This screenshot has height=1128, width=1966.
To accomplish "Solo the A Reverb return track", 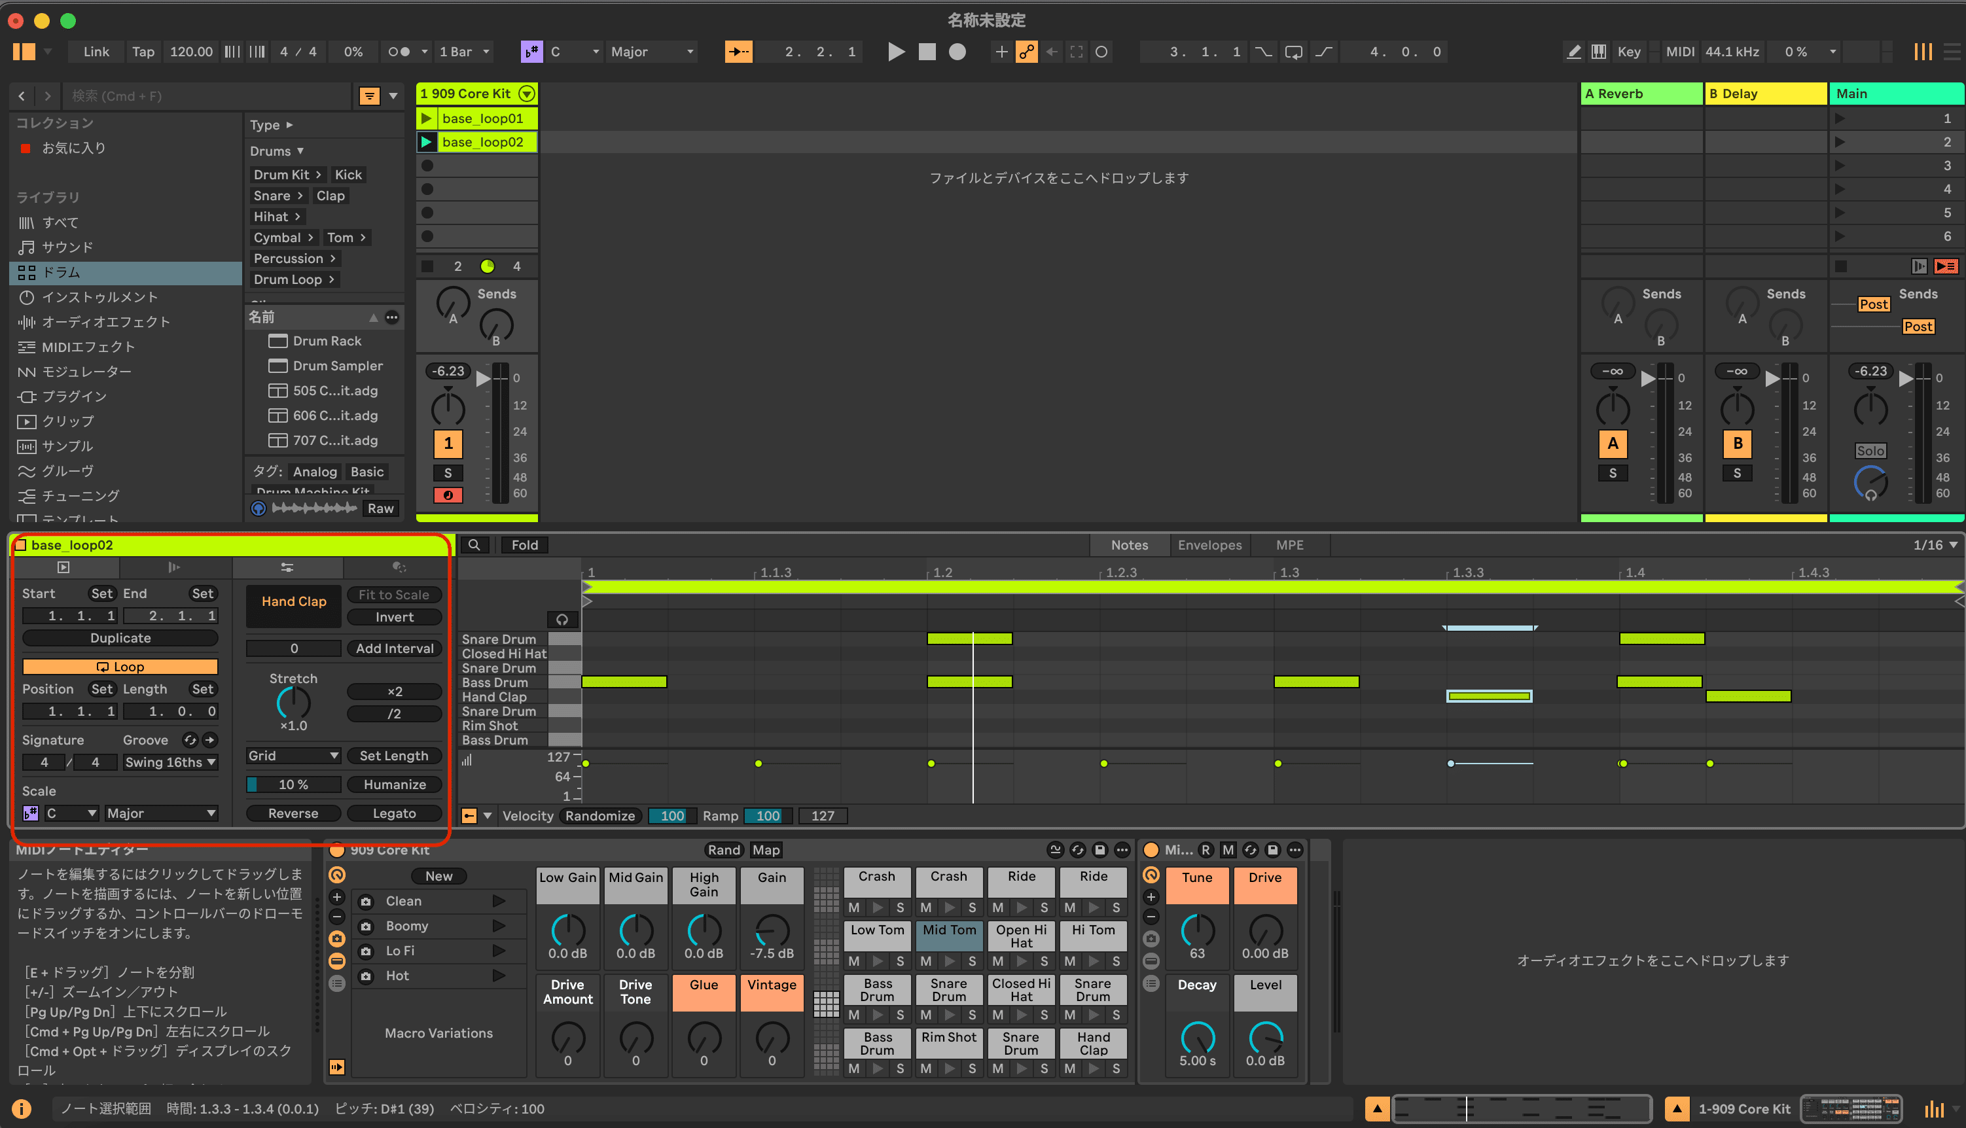I will (1613, 472).
